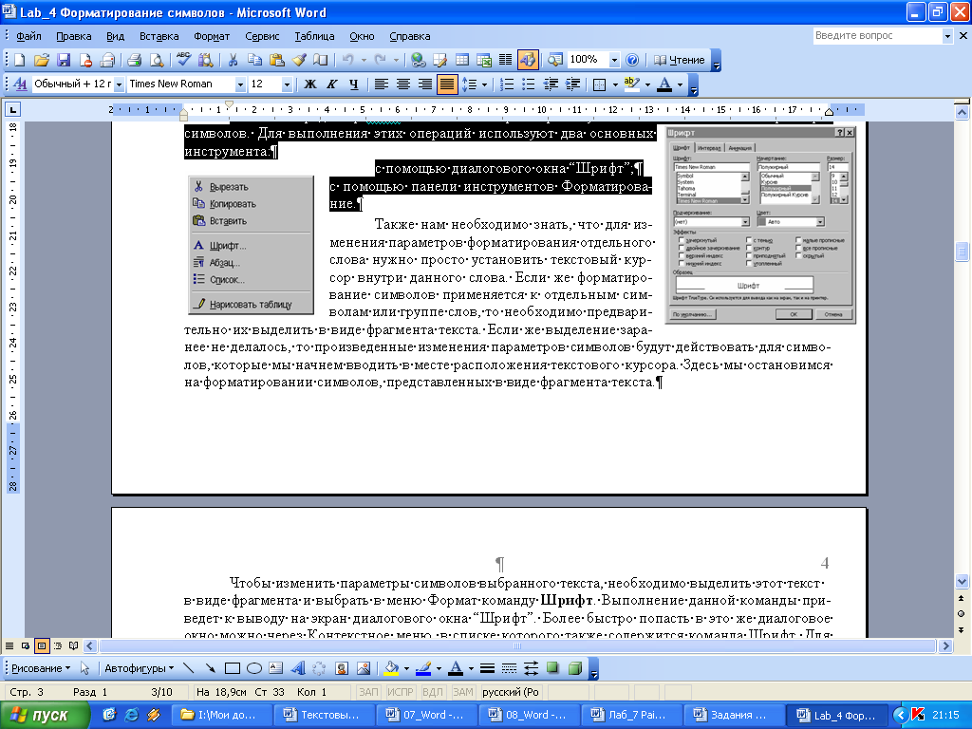
Task: Apply Font Color on Formatting toolbar
Action: [664, 84]
